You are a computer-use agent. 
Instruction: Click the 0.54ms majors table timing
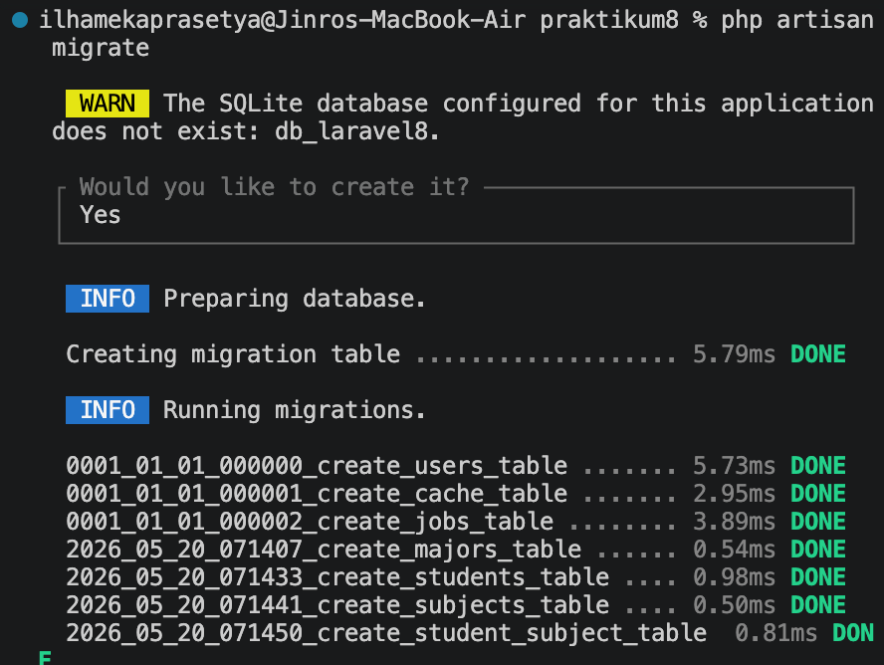pos(734,550)
